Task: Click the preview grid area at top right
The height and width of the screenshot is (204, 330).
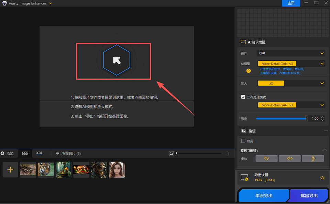Action: click(x=283, y=23)
